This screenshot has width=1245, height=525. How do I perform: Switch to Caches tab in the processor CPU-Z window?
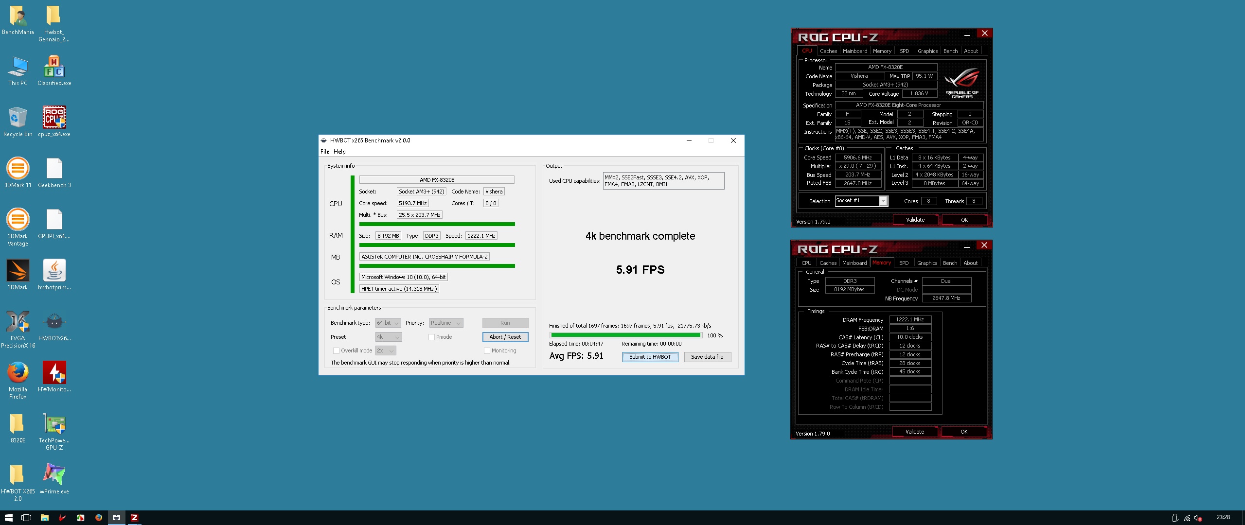tap(828, 51)
